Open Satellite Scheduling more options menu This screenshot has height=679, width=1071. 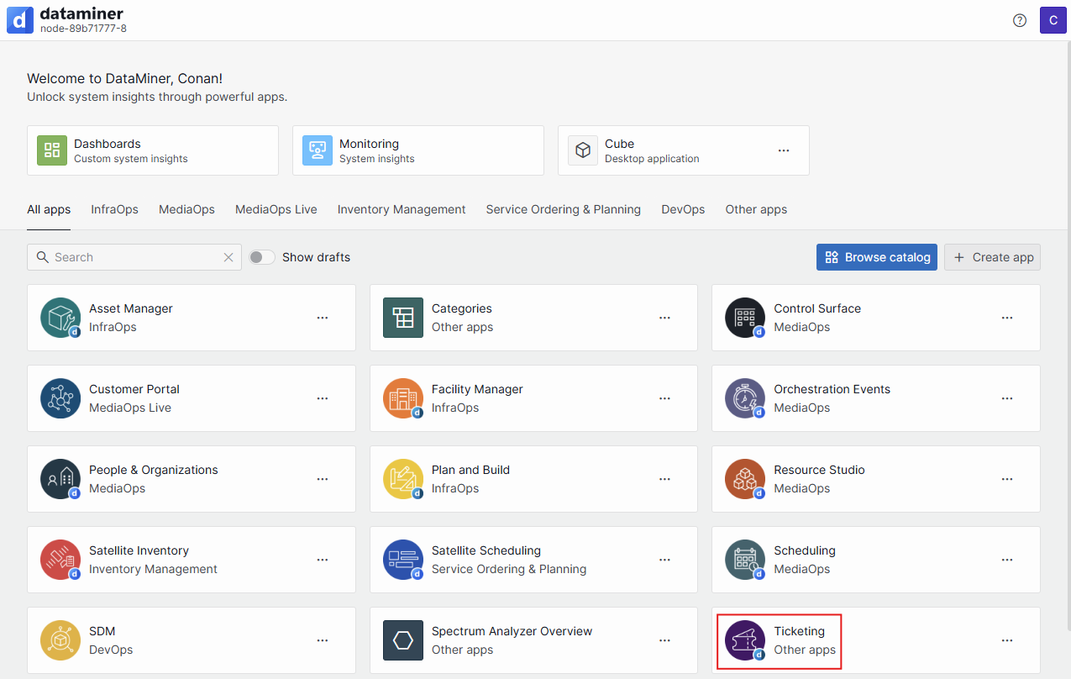pyautogui.click(x=664, y=560)
